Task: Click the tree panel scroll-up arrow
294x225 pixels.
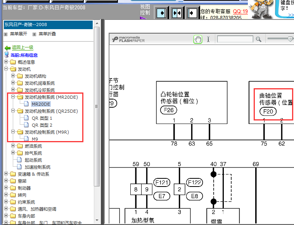Action: (97, 23)
